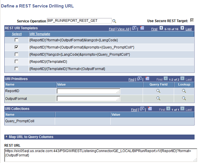Check the format and langcd template checkbox

[x=16, y=40]
